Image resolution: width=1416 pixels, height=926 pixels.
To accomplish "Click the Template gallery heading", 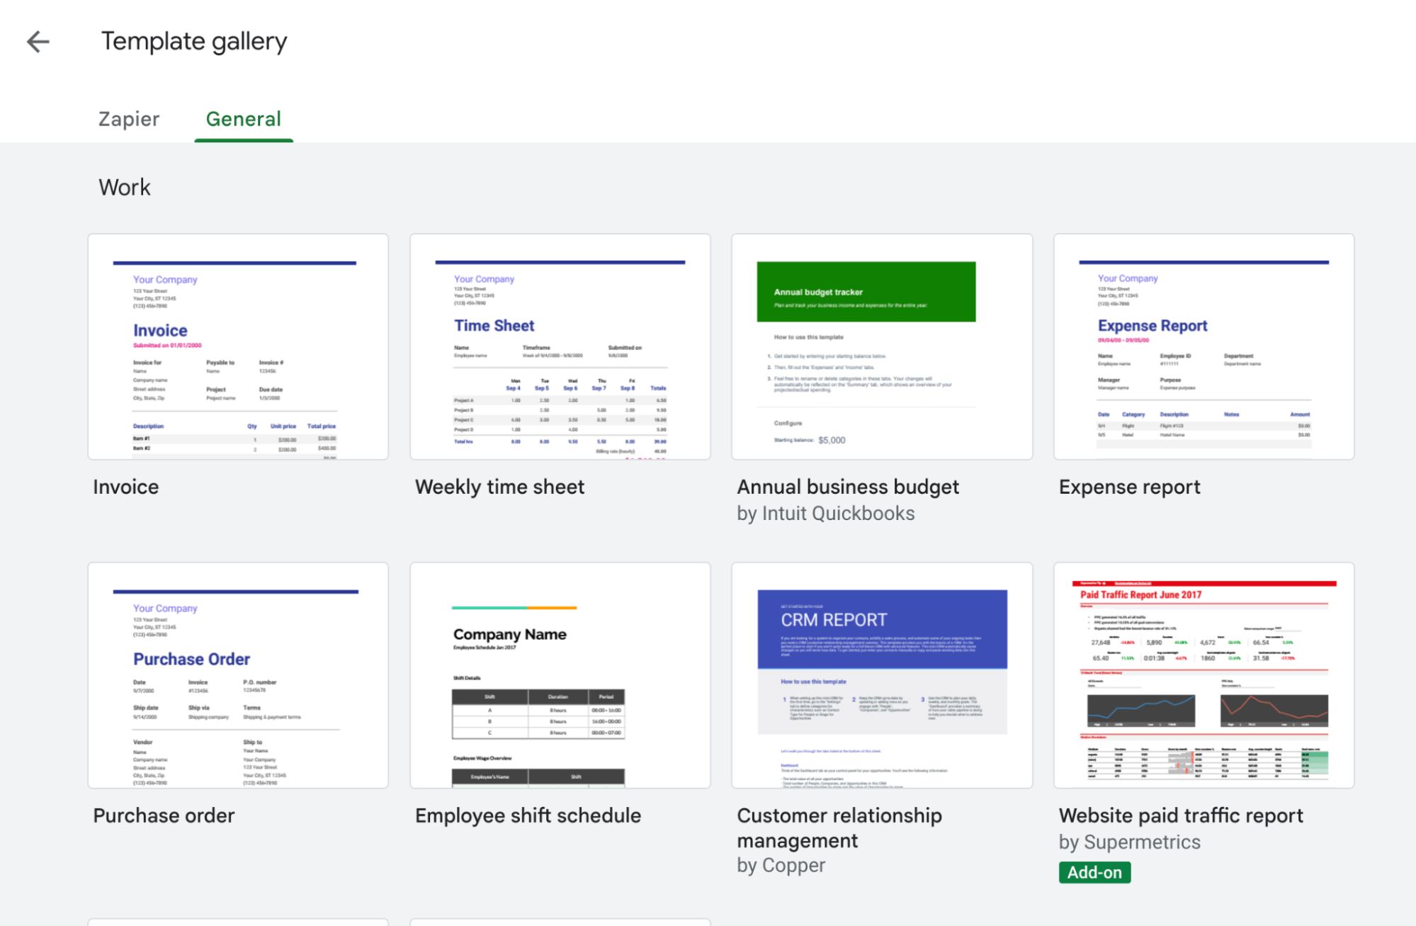I will pyautogui.click(x=193, y=40).
